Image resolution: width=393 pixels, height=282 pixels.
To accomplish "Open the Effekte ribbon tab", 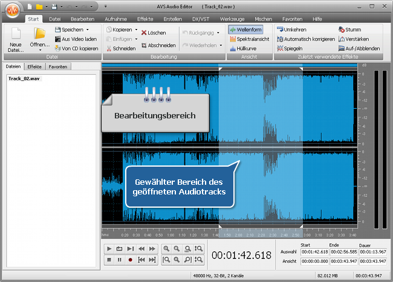I will click(145, 19).
